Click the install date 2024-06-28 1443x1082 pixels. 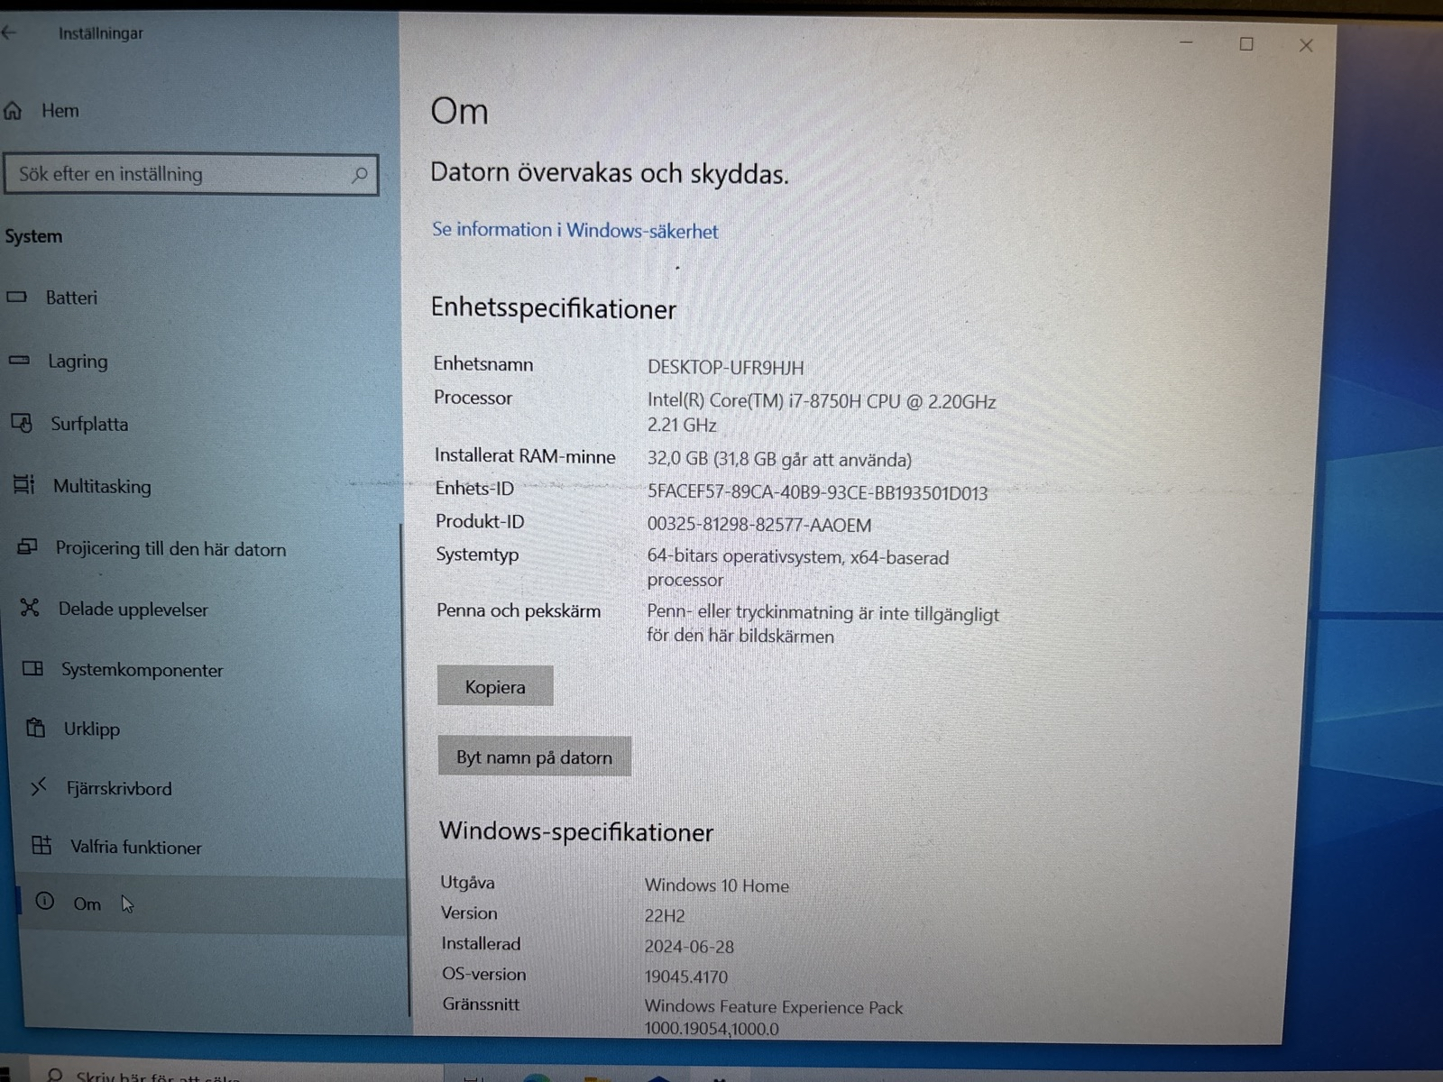[x=689, y=947]
